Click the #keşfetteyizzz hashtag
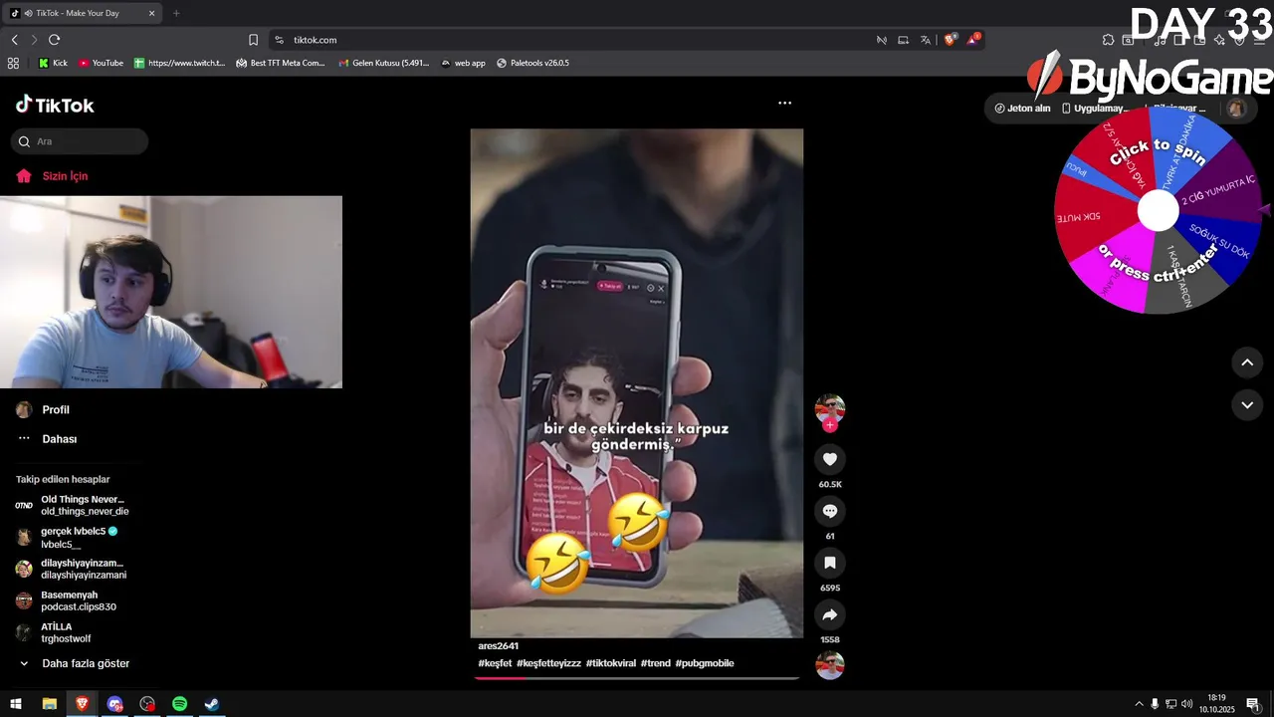 (548, 663)
